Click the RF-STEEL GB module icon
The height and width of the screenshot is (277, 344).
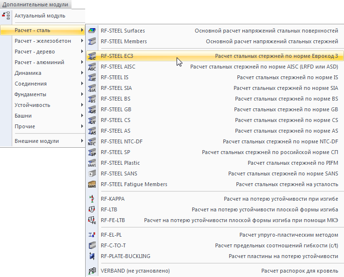point(92,110)
